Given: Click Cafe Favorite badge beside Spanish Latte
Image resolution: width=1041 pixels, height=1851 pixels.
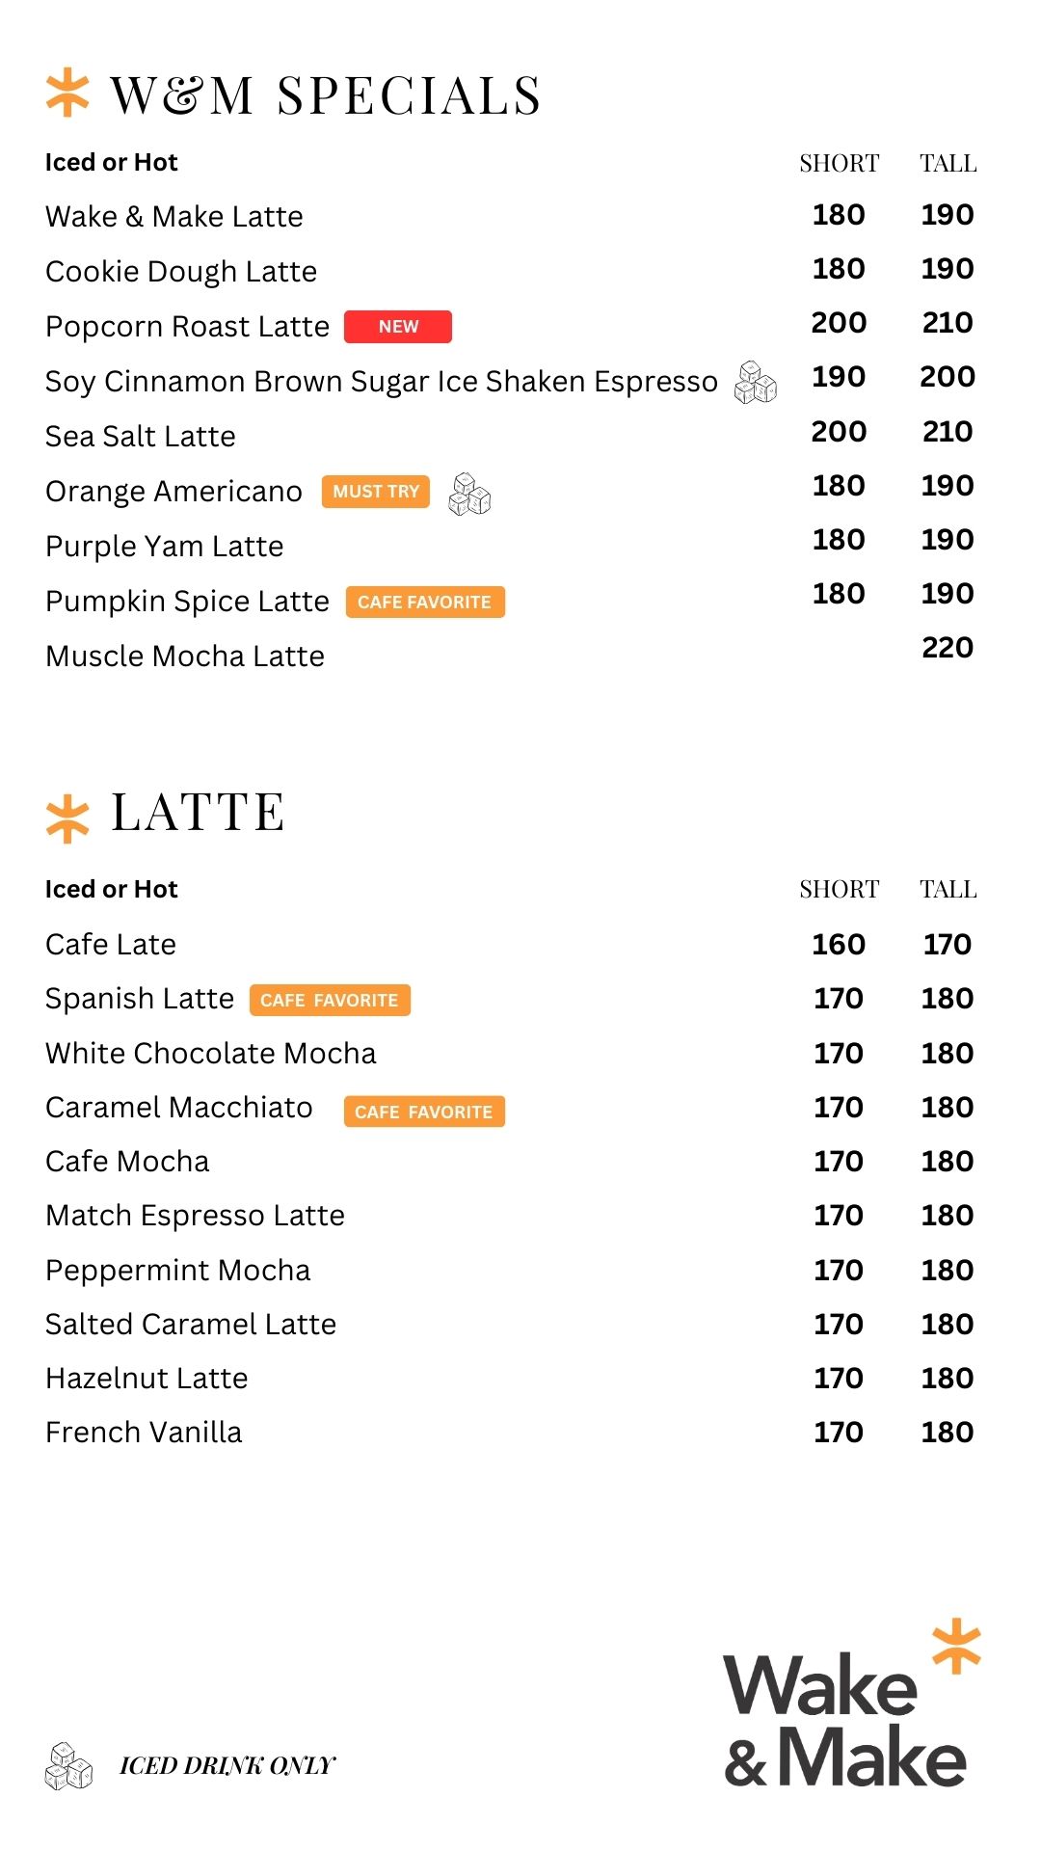Looking at the screenshot, I should [330, 1001].
